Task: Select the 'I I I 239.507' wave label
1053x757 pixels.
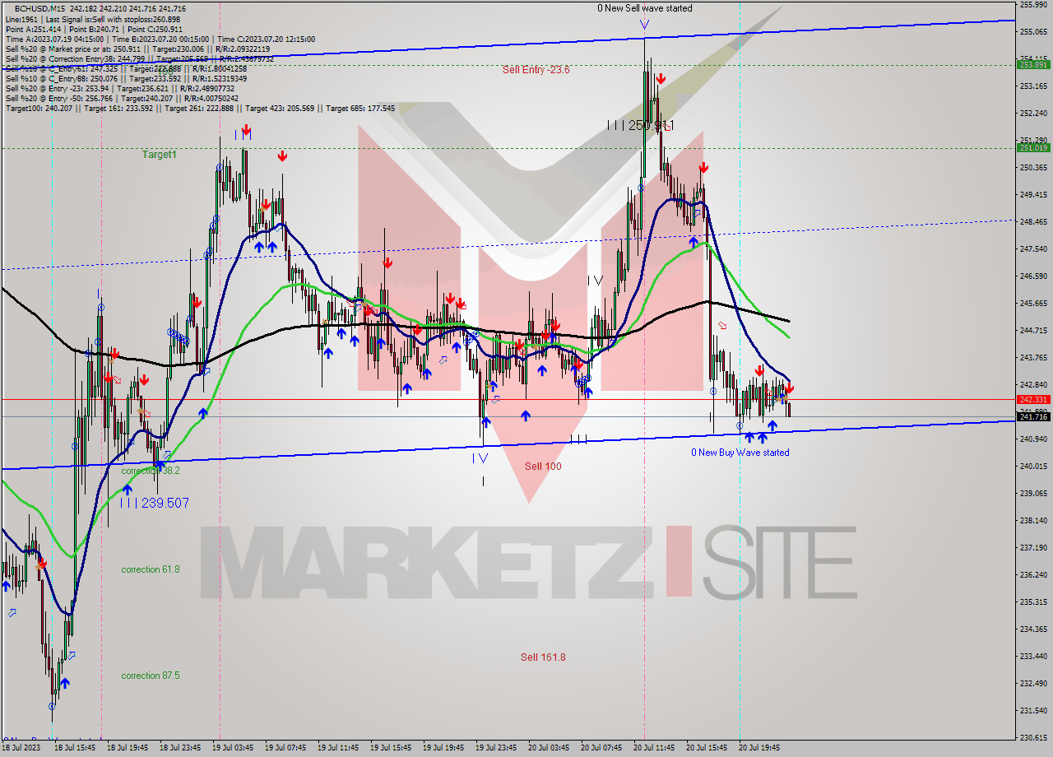Action: (x=155, y=503)
